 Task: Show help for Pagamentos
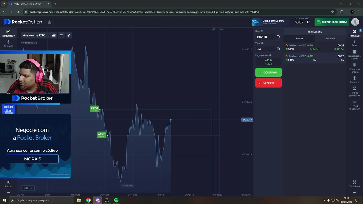[x=270, y=55]
